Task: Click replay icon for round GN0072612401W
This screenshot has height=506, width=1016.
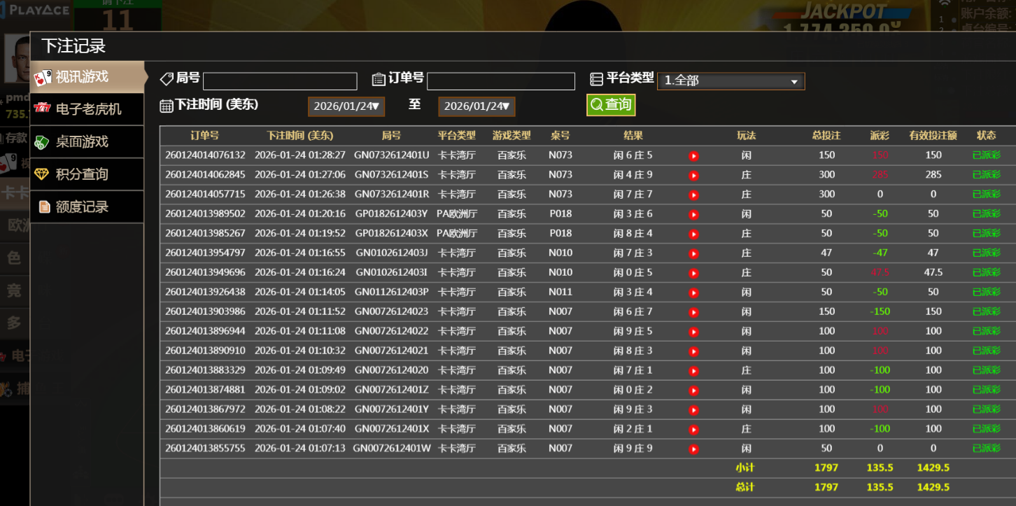Action: tap(693, 449)
